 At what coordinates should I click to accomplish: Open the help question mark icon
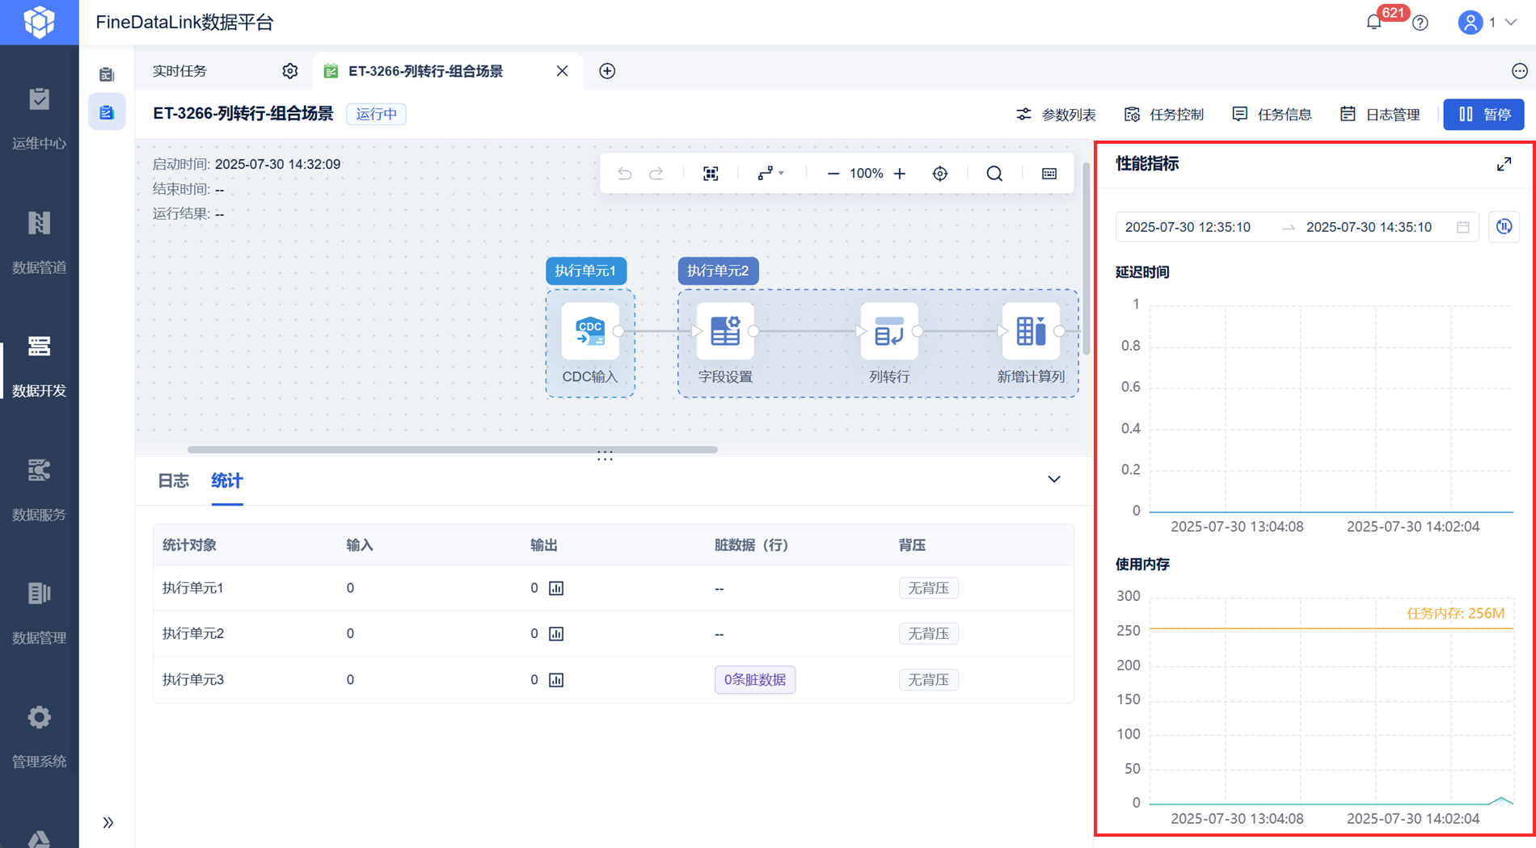(1420, 23)
